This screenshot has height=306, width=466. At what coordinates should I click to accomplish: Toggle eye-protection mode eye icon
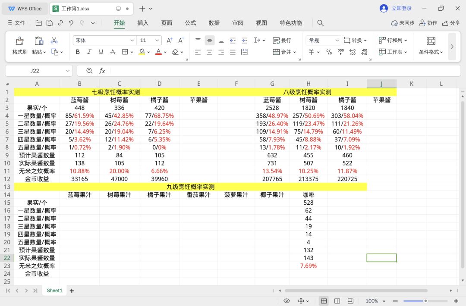coord(287,301)
